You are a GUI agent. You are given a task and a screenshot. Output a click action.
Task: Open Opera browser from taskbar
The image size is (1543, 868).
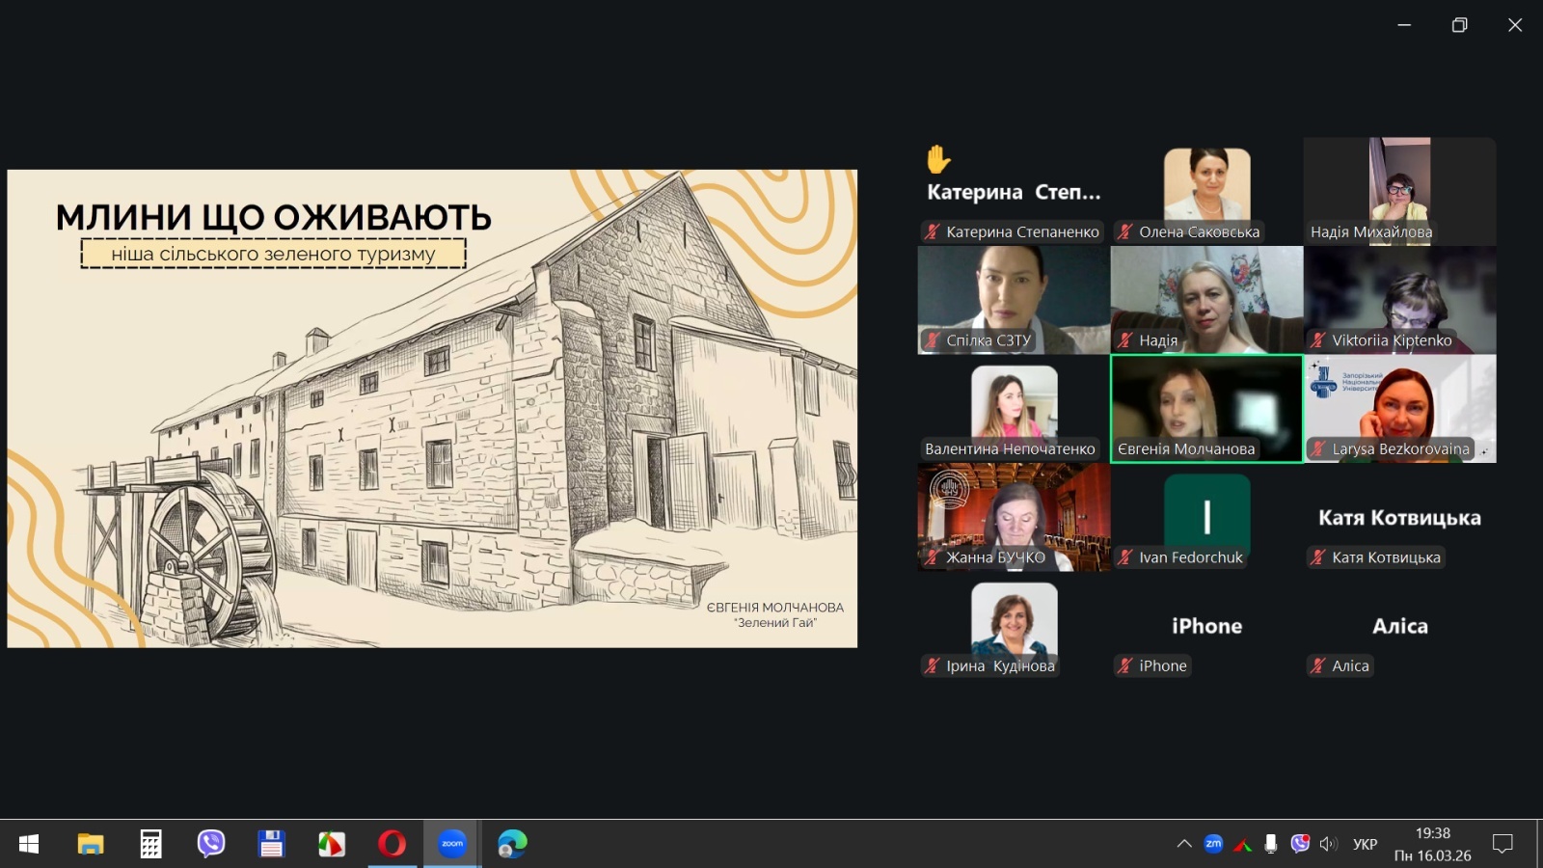392,844
